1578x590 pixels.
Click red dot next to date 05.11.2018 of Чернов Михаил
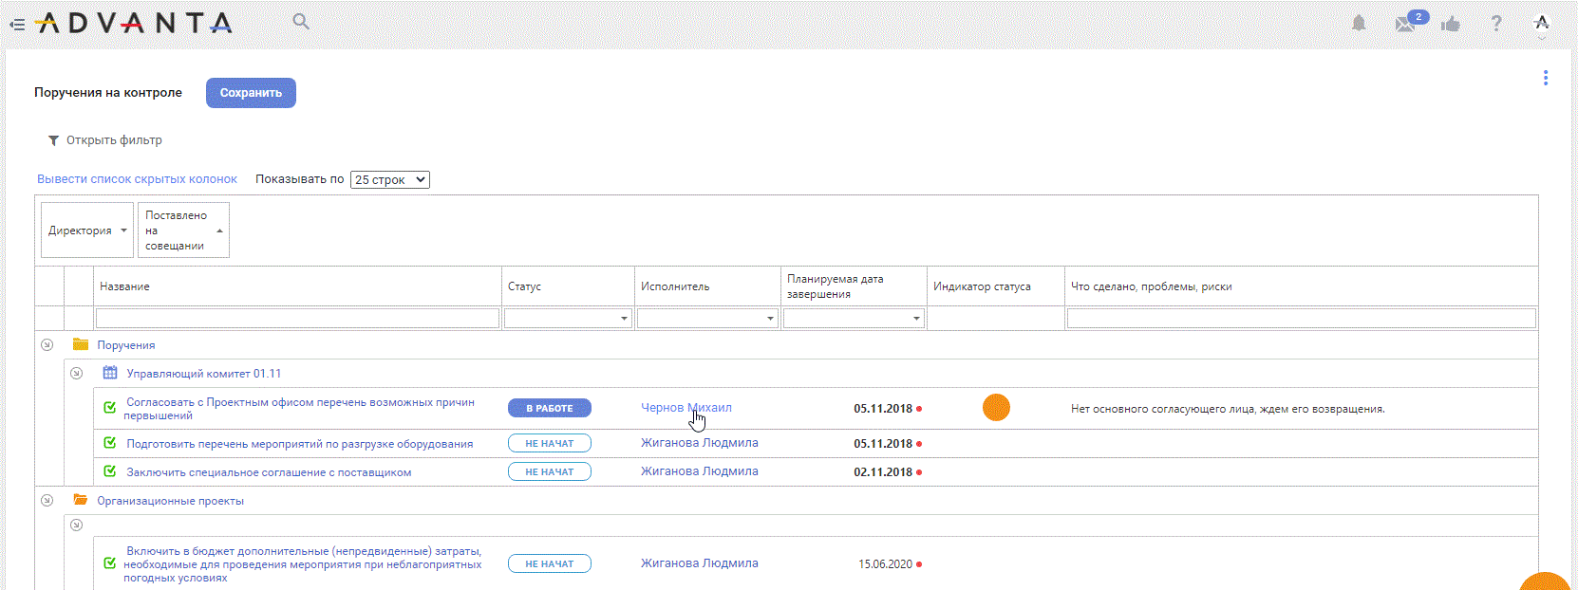pos(919,409)
